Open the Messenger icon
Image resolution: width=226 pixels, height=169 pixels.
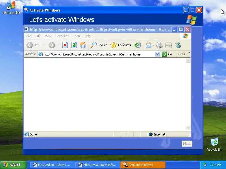coord(178,45)
